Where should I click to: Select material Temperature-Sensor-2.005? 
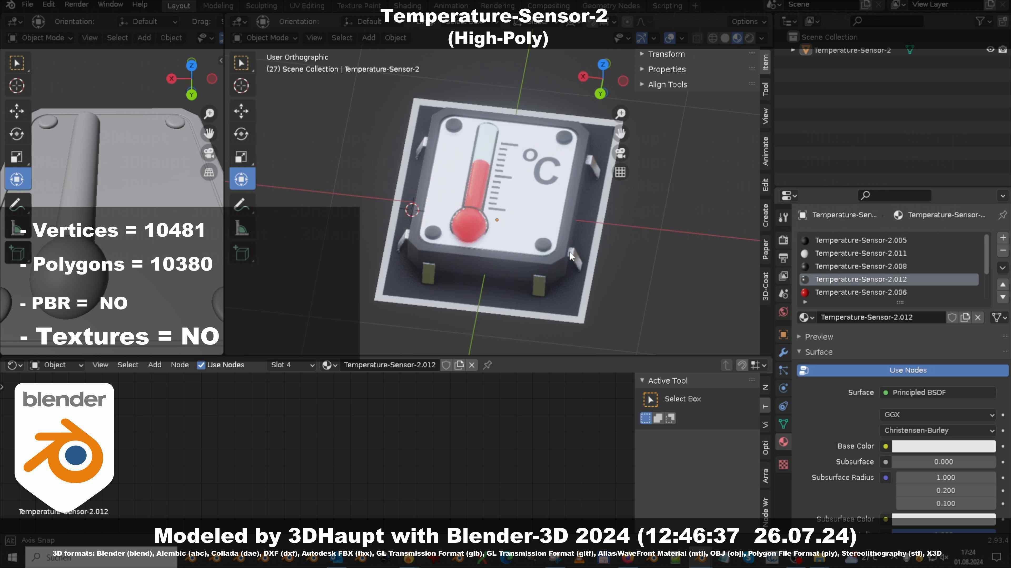tap(889, 240)
